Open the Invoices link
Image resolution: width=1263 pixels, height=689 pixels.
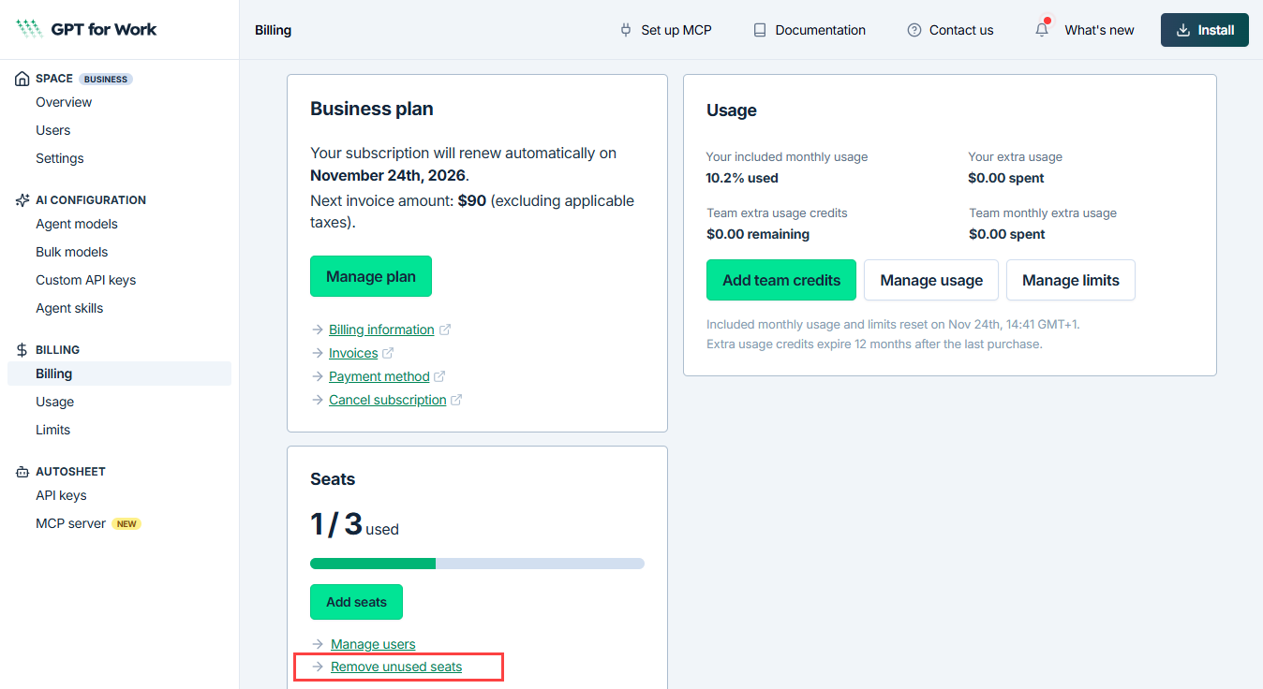point(353,353)
